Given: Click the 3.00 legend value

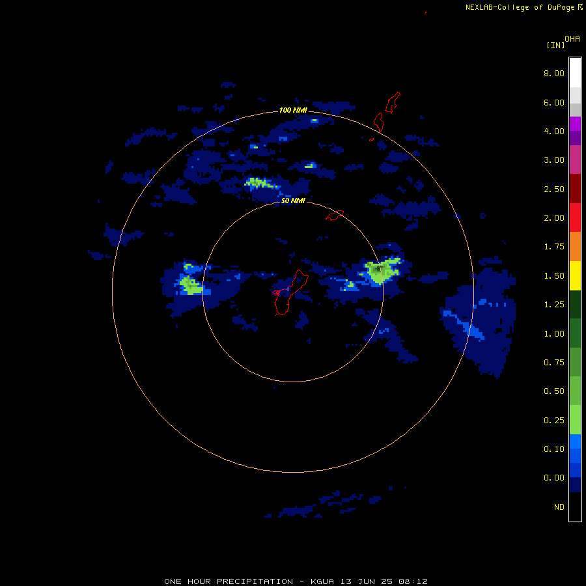Looking at the screenshot, I should [x=554, y=160].
